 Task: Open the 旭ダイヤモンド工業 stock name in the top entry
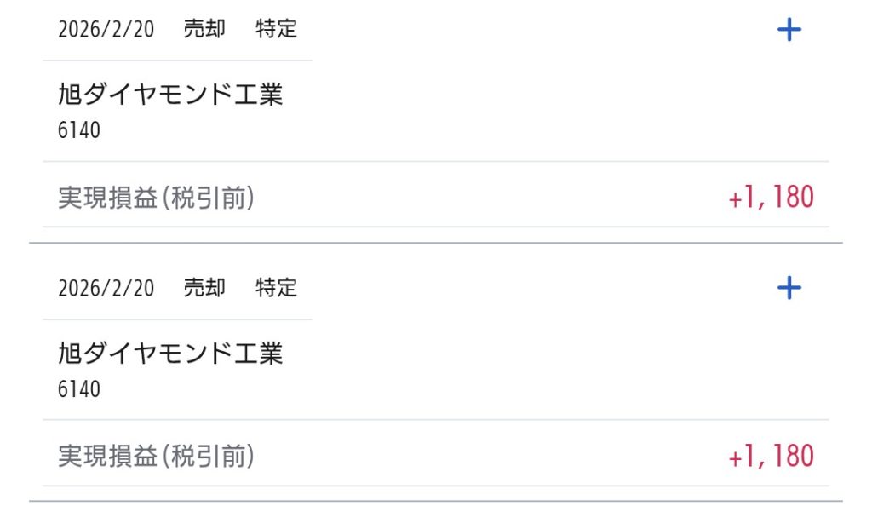click(170, 94)
